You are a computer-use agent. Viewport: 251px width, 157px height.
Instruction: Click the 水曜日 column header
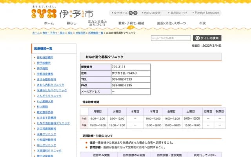[x=135, y=111]
